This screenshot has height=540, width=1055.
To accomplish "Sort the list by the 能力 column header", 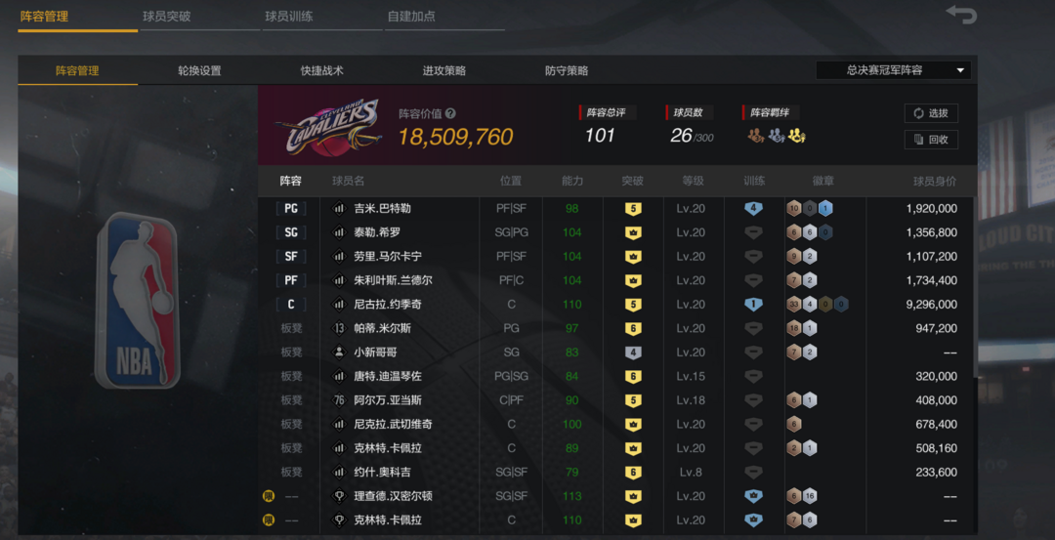I will coord(571,181).
